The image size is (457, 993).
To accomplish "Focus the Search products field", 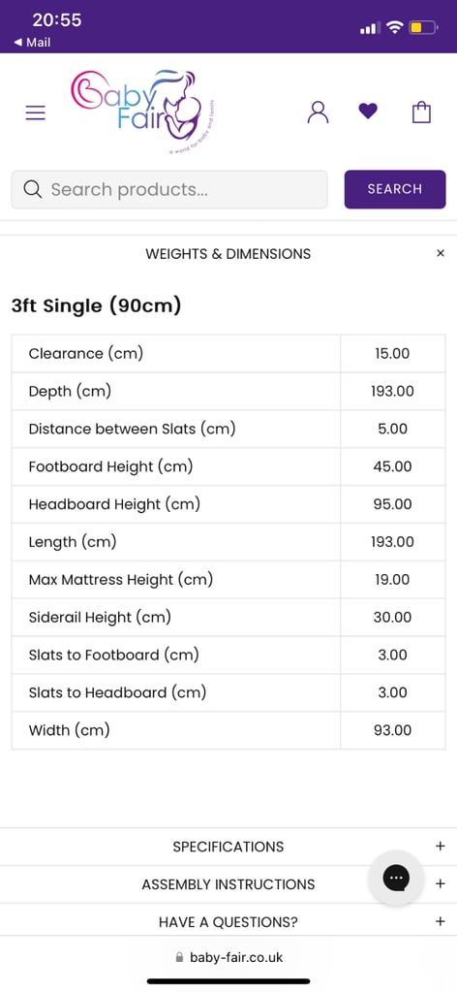I will [x=169, y=189].
